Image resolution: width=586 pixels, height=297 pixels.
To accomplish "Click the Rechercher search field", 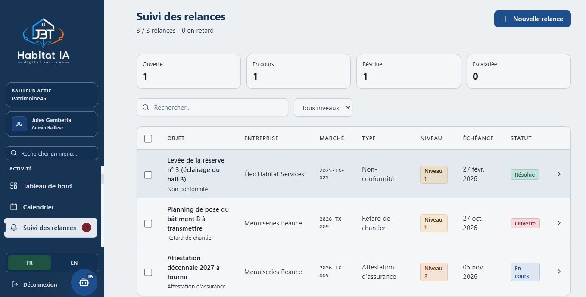I will 212,107.
